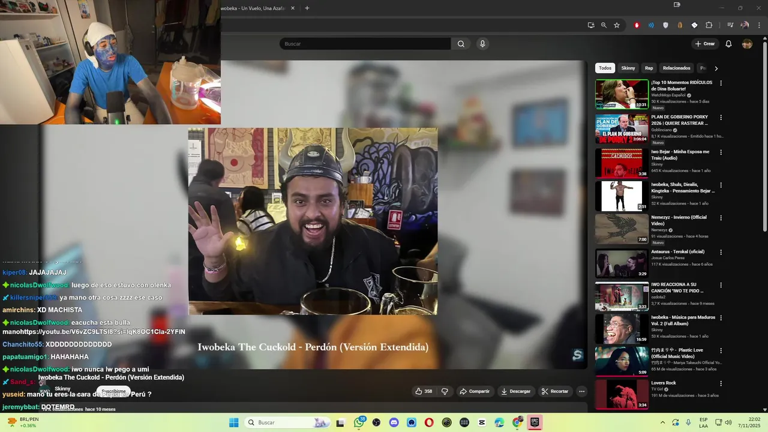Select the Todos filter chip
Screen dimensions: 768x432
[605, 68]
